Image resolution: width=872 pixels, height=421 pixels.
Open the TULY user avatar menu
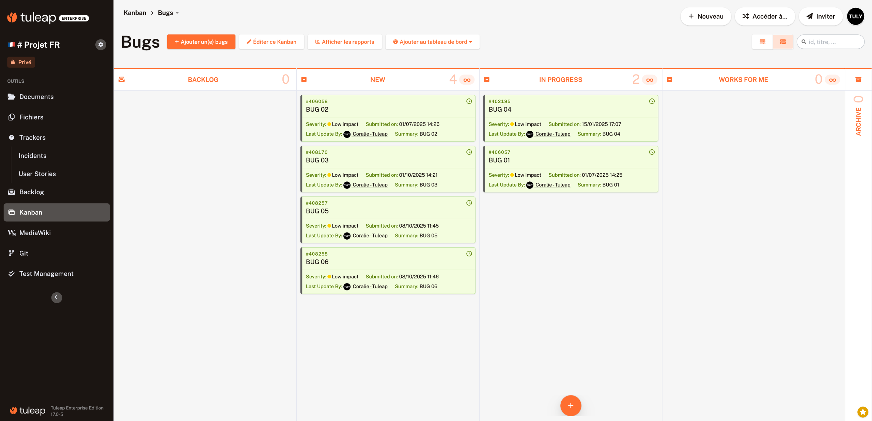(855, 16)
